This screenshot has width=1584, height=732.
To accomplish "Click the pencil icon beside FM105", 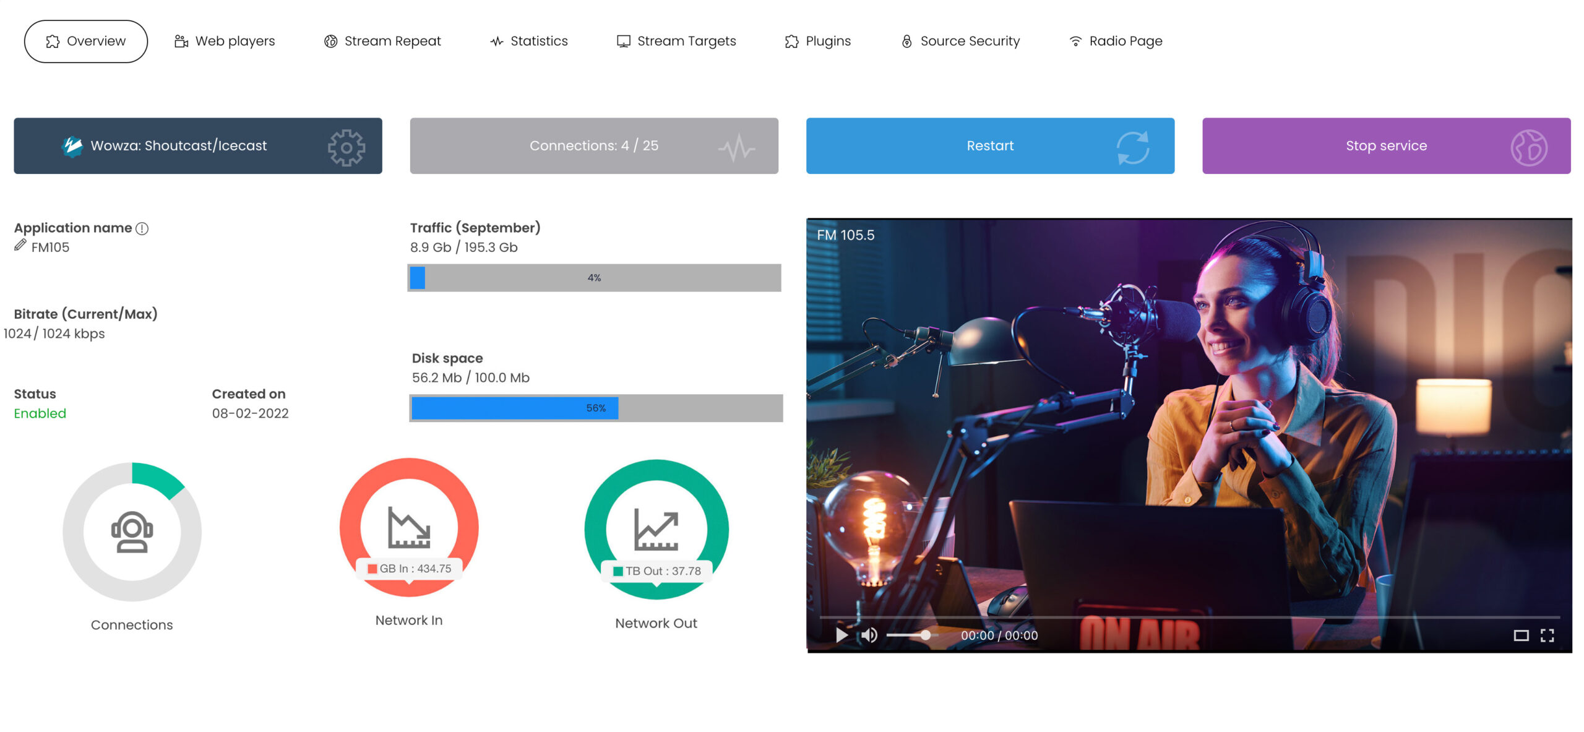I will [20, 246].
